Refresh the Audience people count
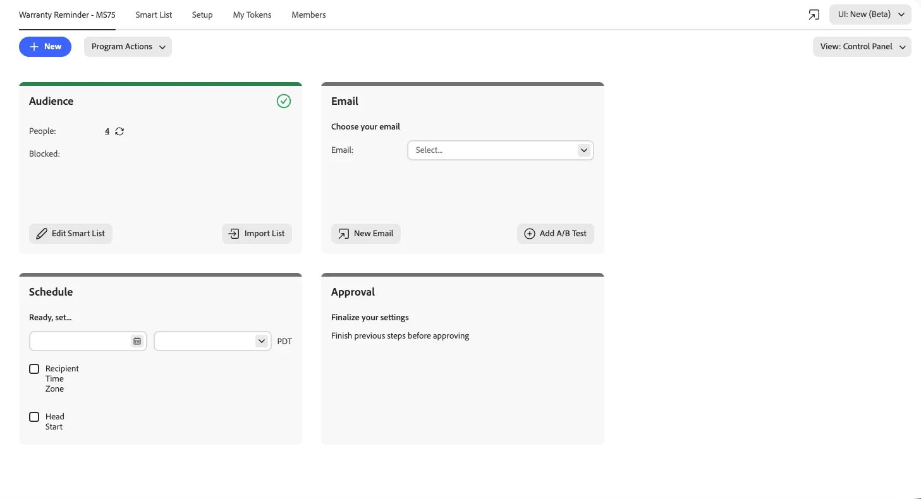The width and height of the screenshot is (921, 499). point(119,131)
